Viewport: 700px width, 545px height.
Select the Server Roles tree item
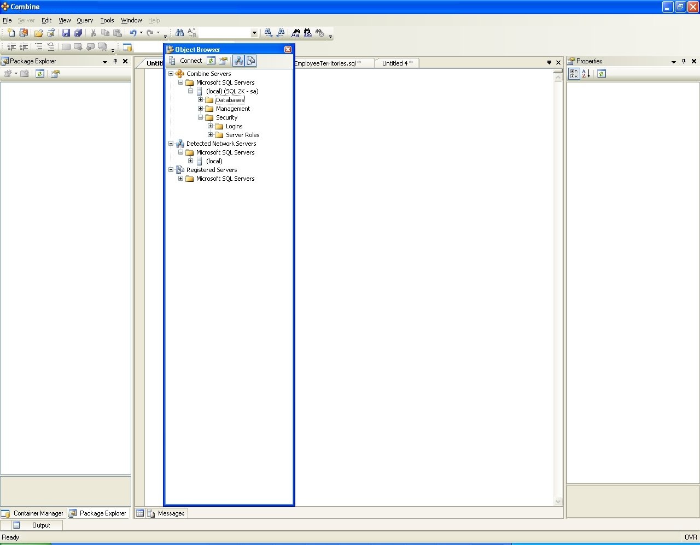pos(242,135)
